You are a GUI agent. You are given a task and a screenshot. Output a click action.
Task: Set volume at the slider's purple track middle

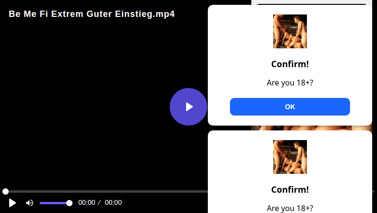(54, 203)
